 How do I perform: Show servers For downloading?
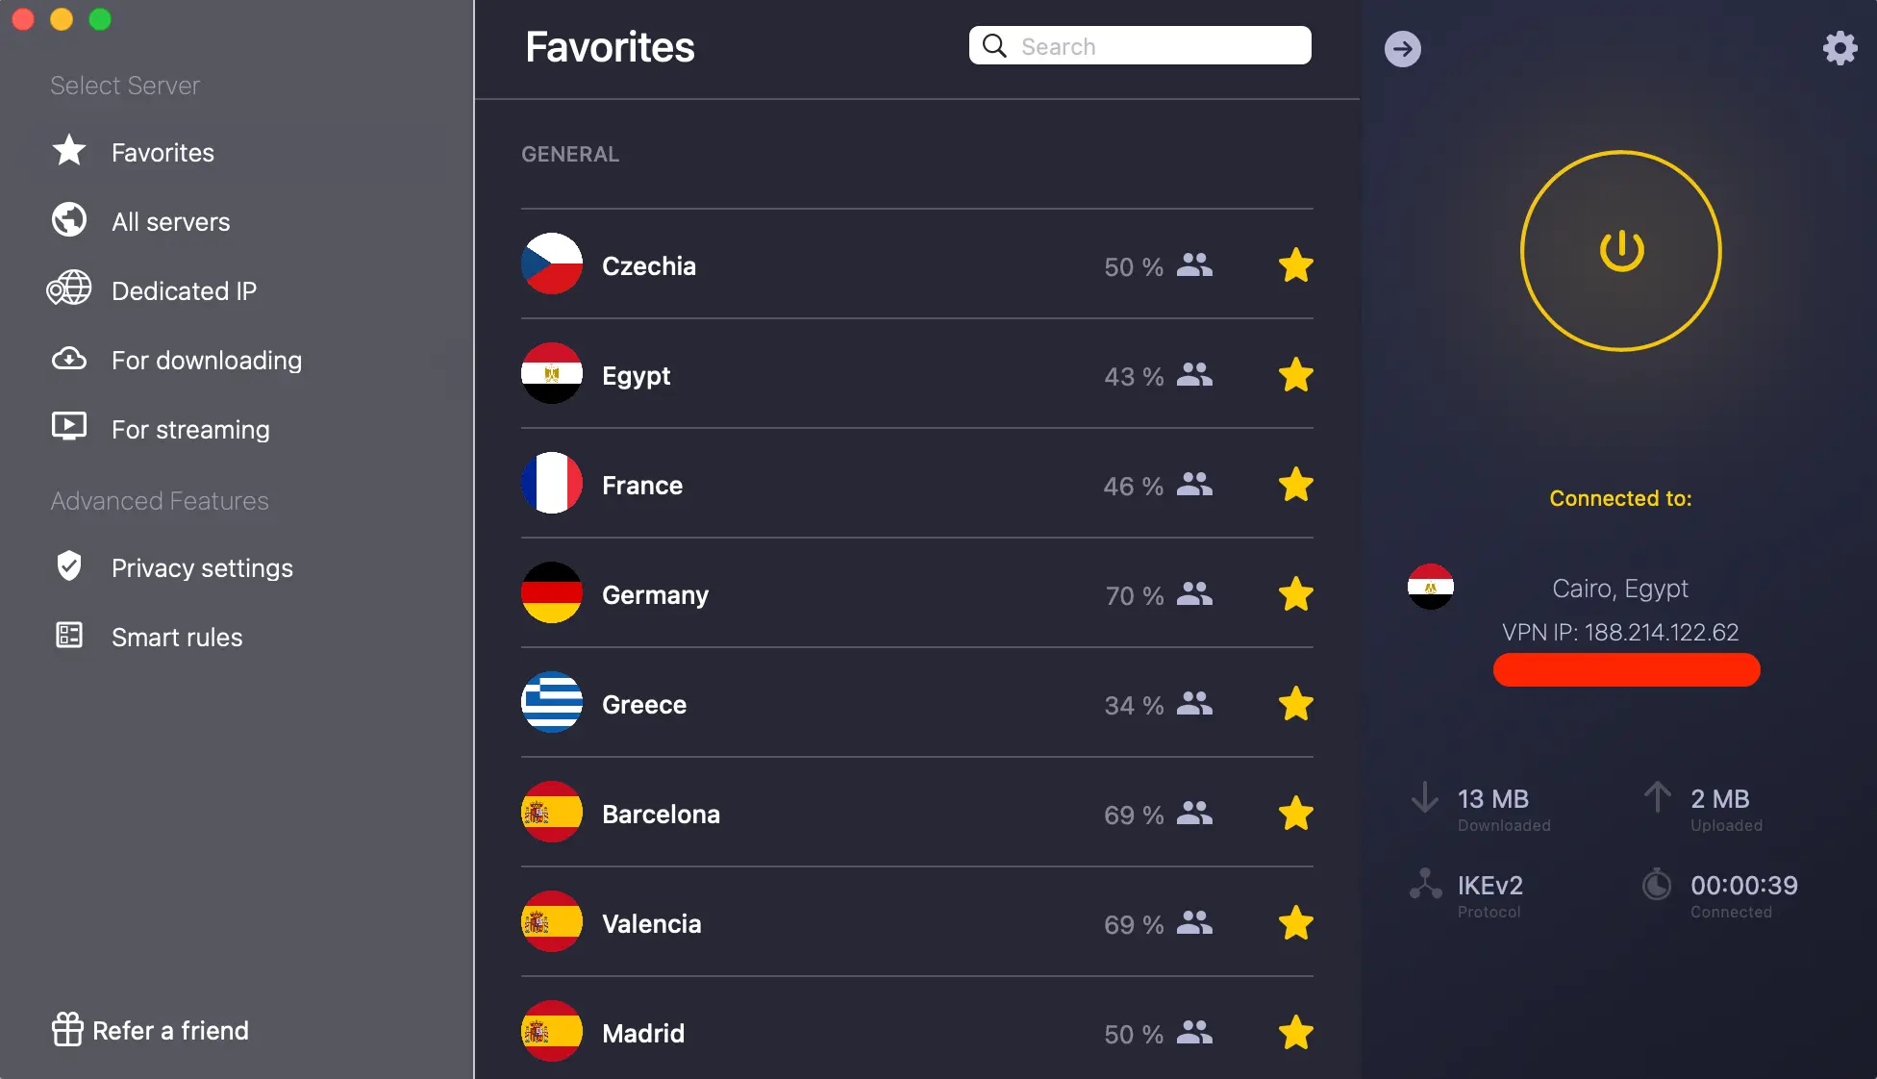pos(206,361)
